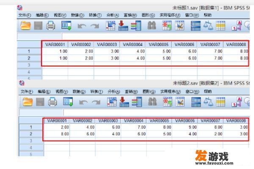Click the Print icon in 数据集2 window

[52, 102]
